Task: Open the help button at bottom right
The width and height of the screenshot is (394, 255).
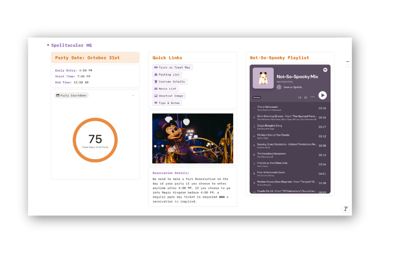Action: click(x=346, y=208)
